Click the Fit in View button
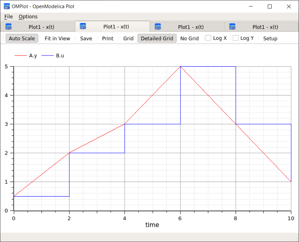The height and width of the screenshot is (242, 299). pos(57,38)
